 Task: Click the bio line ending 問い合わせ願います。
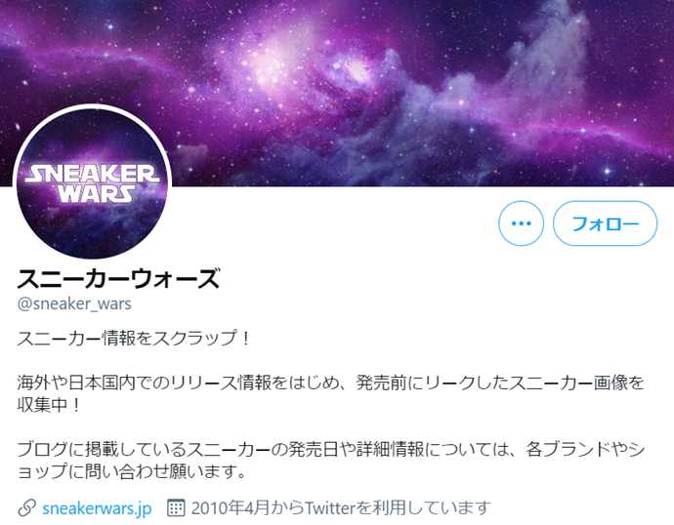click(x=132, y=471)
